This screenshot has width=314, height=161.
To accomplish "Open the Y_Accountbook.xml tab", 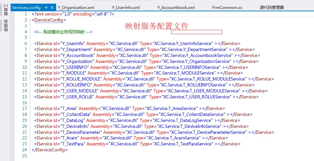I will tap(176, 8).
